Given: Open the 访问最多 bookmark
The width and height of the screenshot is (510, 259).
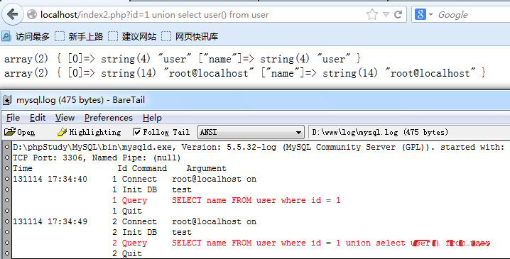Looking at the screenshot, I should click(26, 36).
